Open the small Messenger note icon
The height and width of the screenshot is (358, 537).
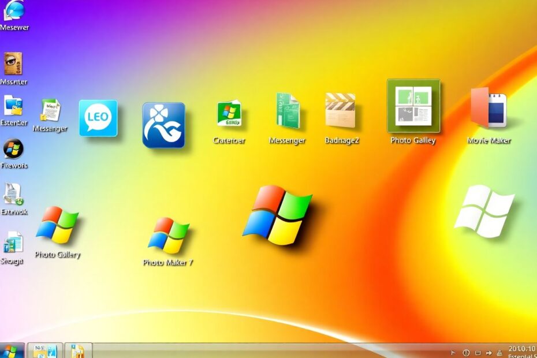[x=50, y=110]
